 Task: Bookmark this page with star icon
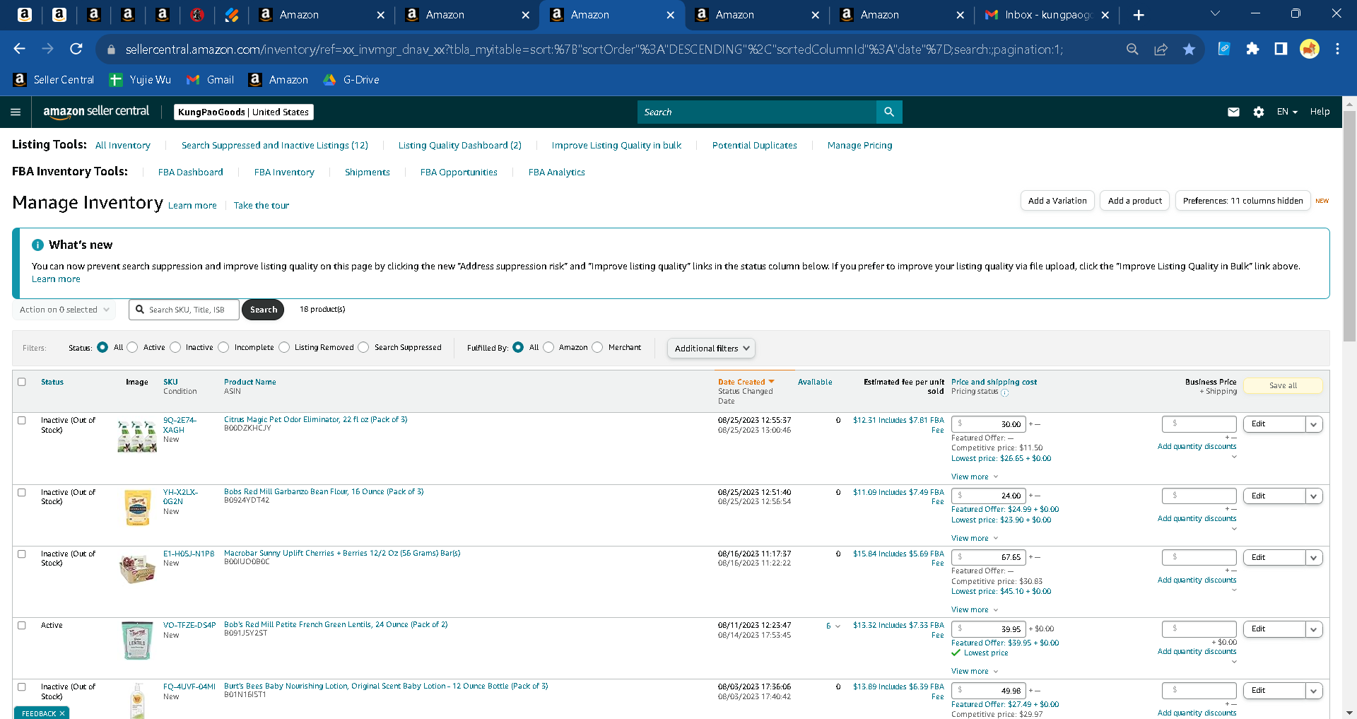tap(1189, 49)
